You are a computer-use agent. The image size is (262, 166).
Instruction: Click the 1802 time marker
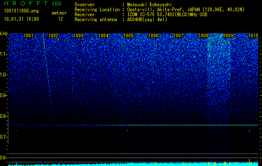53,36
